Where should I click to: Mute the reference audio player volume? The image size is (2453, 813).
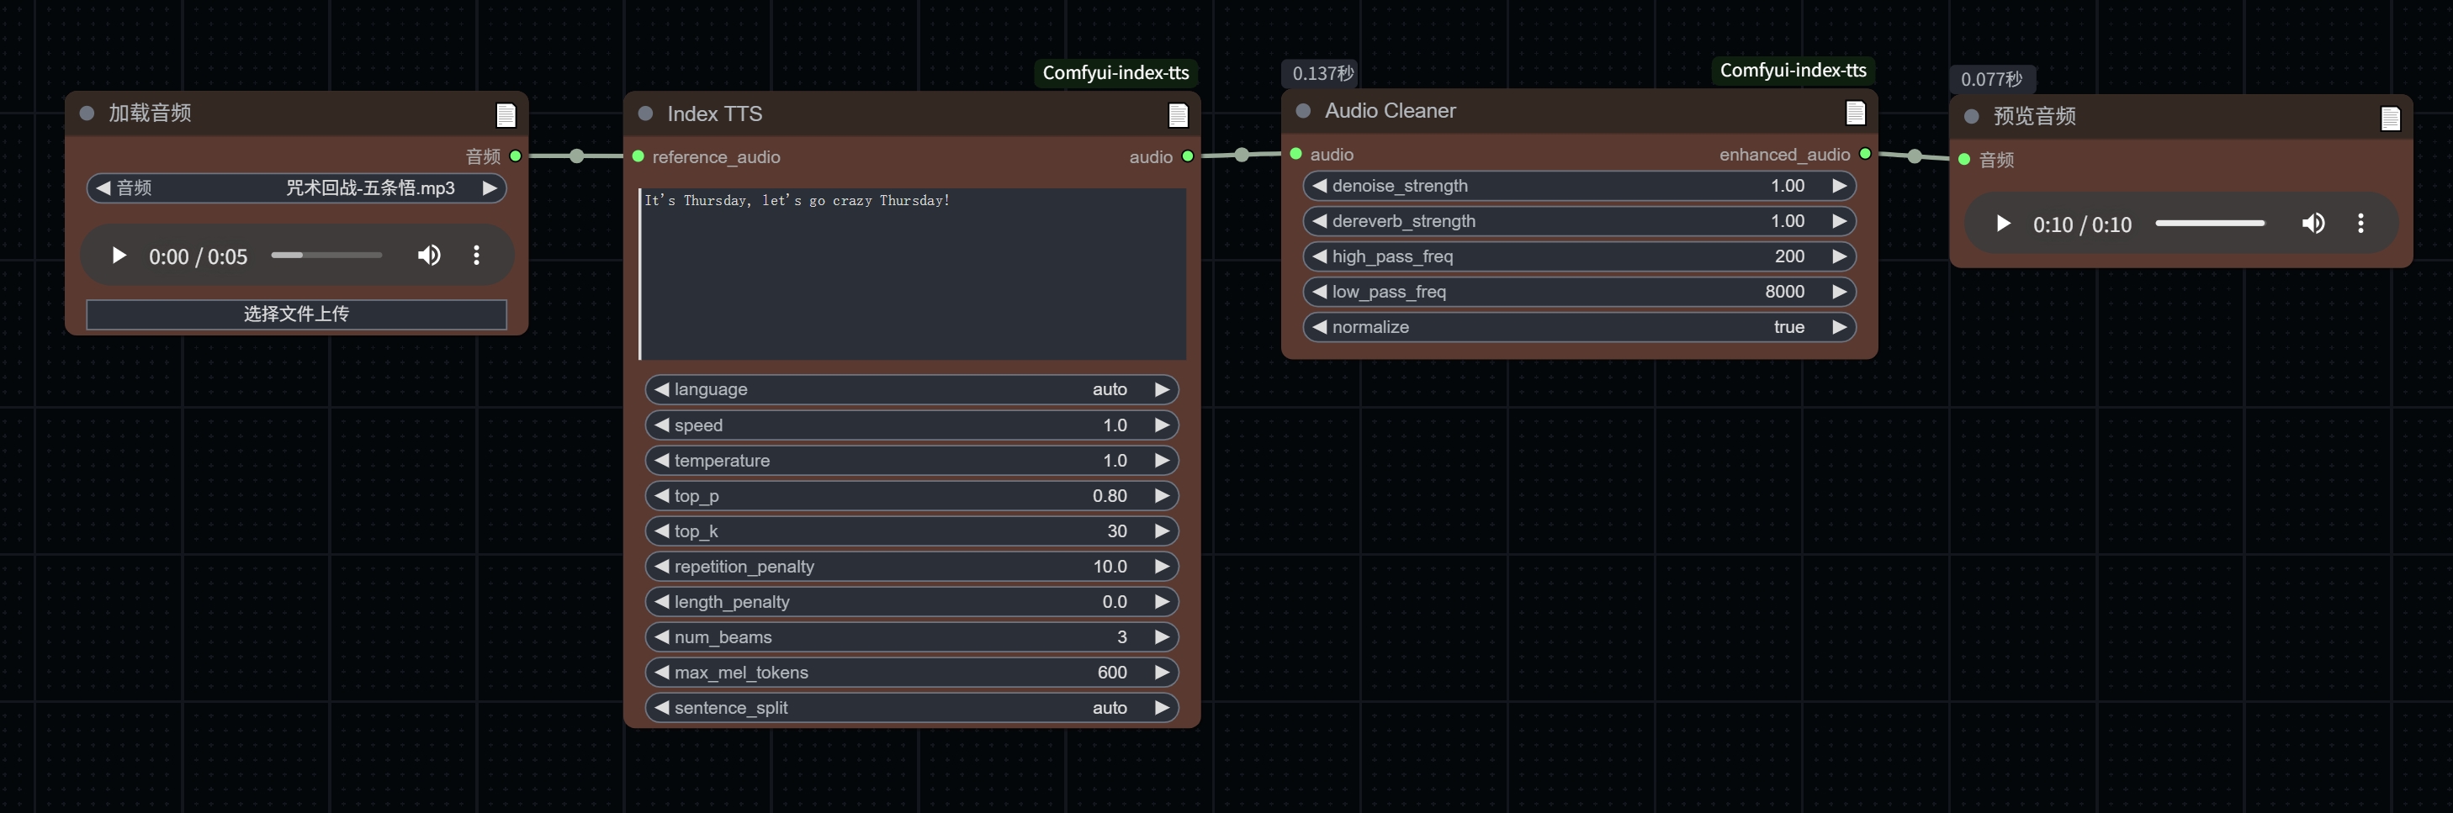coord(430,255)
